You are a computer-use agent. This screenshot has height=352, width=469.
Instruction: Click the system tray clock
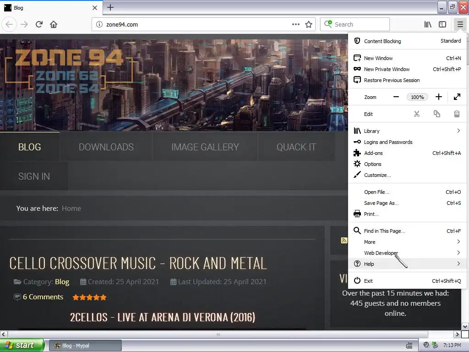[452, 345]
